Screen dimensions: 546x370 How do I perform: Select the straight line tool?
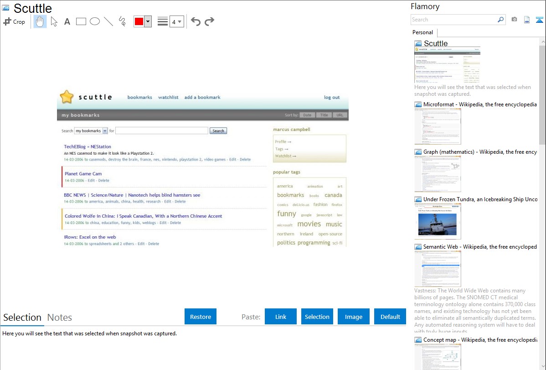[108, 21]
